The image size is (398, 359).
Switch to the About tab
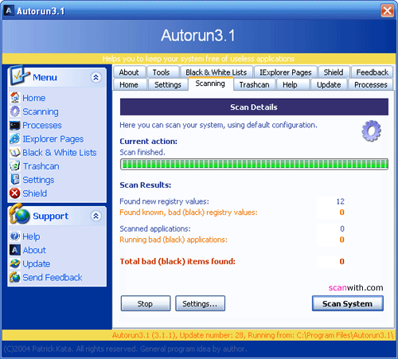(x=129, y=72)
